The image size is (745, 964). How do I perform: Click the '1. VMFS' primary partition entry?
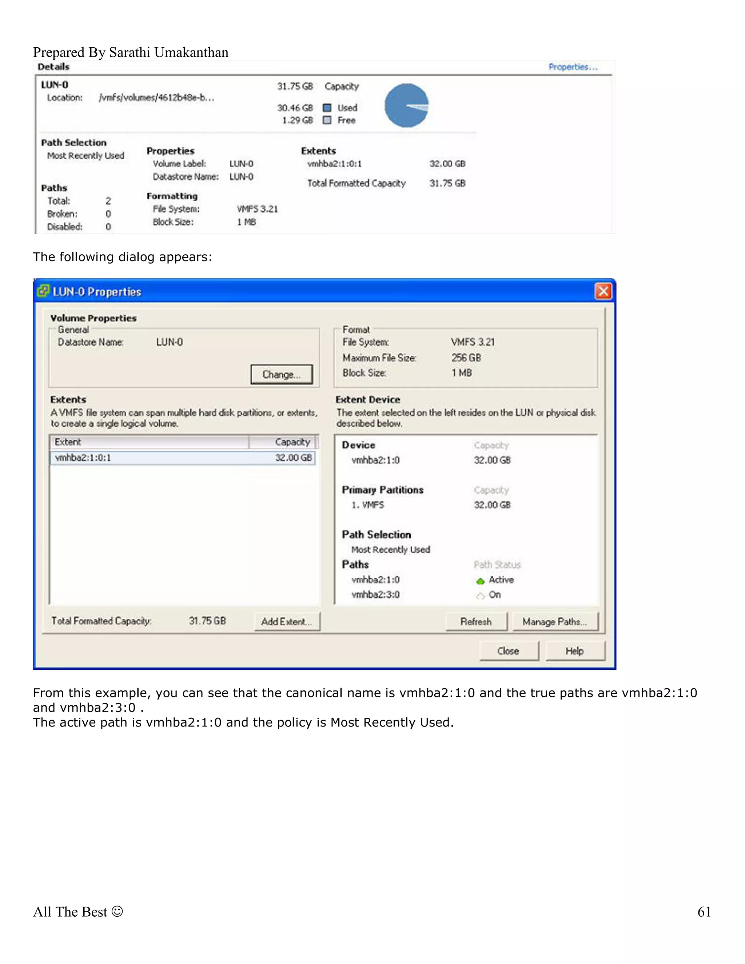coord(368,505)
